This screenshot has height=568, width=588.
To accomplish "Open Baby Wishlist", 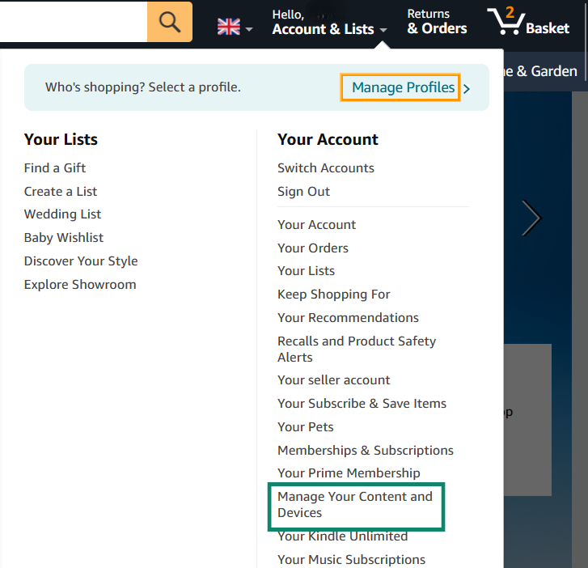I will [64, 238].
